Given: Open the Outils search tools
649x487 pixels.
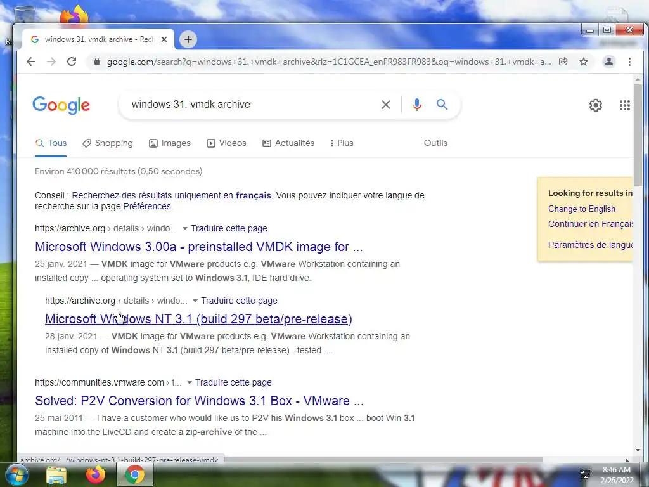Looking at the screenshot, I should click(x=435, y=143).
